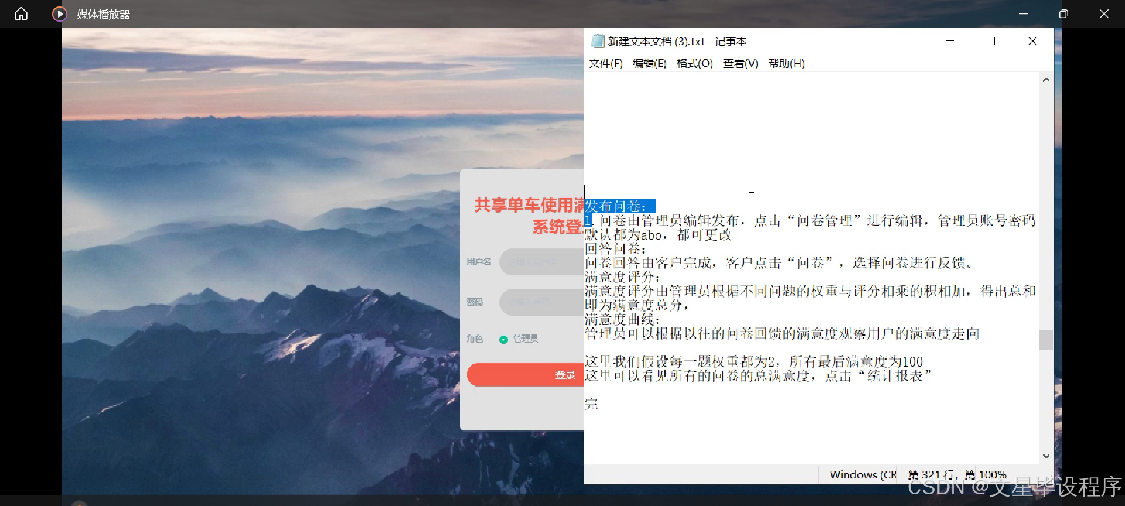Restore down the media player window
1125x506 pixels.
click(x=1063, y=14)
